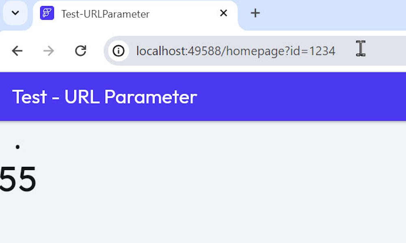Open the tab search dropdown chevron

tap(15, 13)
